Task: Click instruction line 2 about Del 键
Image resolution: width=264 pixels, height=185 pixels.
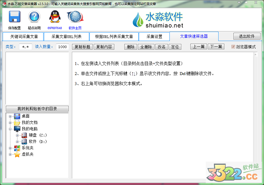Action: 144,73
